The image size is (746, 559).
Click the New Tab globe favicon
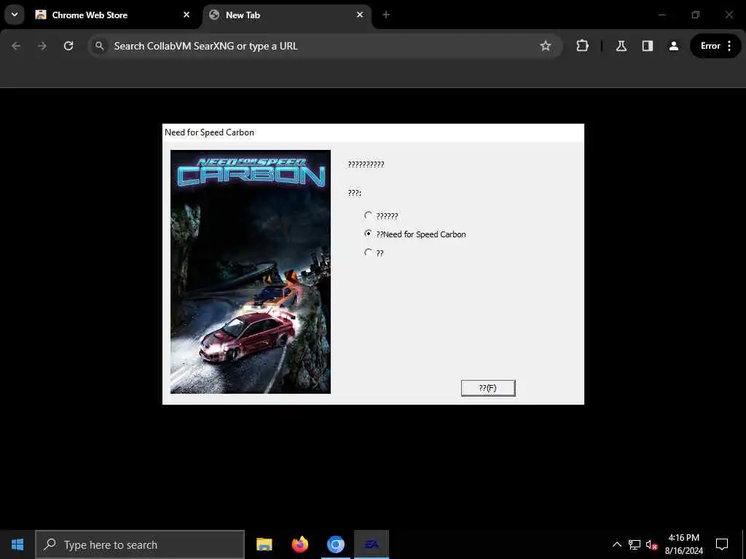click(x=214, y=15)
